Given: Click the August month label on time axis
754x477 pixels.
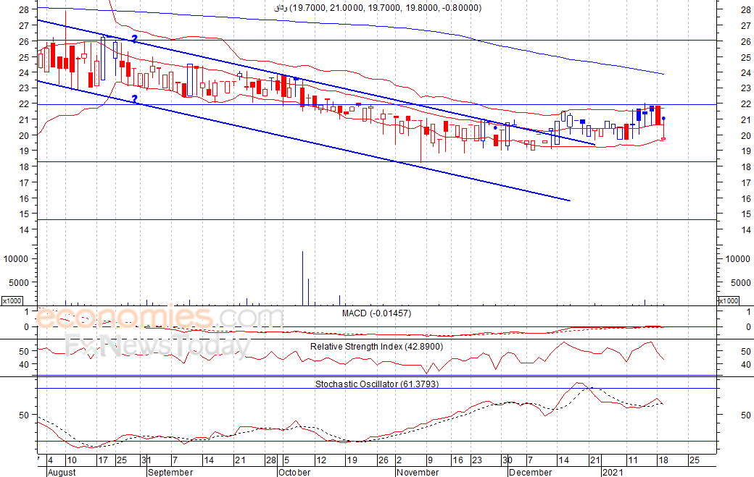Looking at the screenshot, I should 62,472.
